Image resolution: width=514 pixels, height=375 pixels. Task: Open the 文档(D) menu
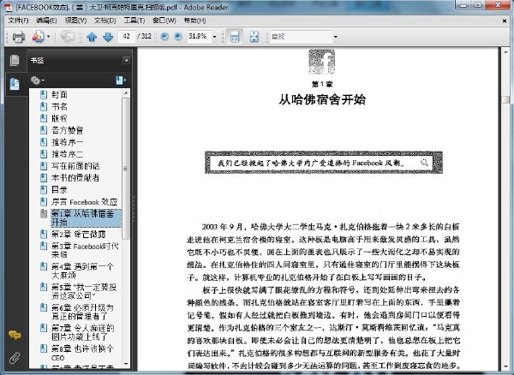coord(105,21)
